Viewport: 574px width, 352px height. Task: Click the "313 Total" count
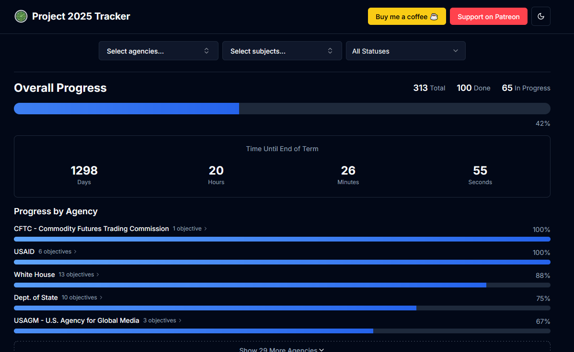[x=429, y=88]
